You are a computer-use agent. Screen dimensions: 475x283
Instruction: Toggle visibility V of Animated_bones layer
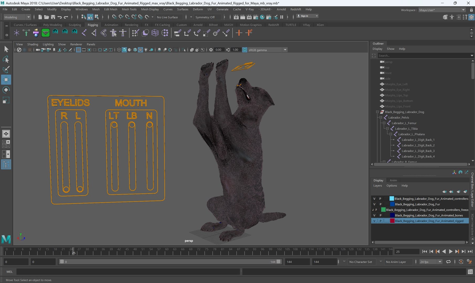tap(374, 215)
